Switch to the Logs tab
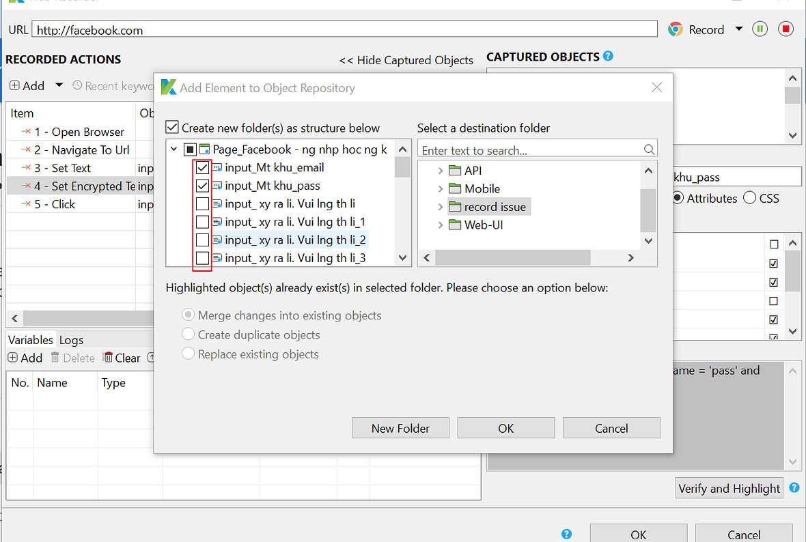The width and height of the screenshot is (806, 542). coord(71,339)
